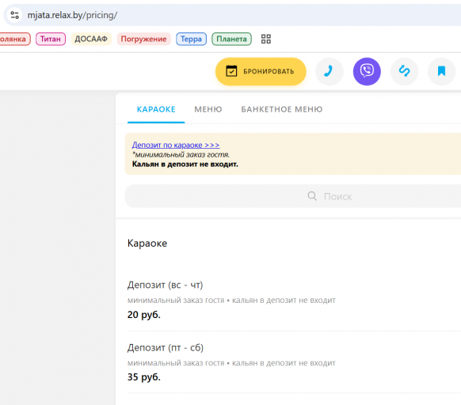Click the минимальный заказ гостя italic note
Viewport: 461px width, 405px height.
tap(181, 154)
